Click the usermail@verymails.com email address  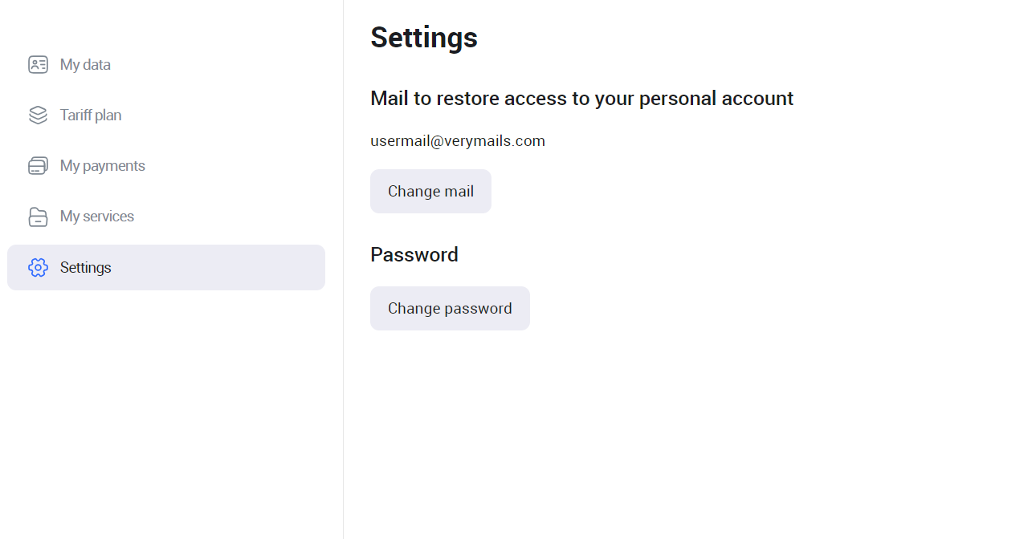pyautogui.click(x=458, y=141)
